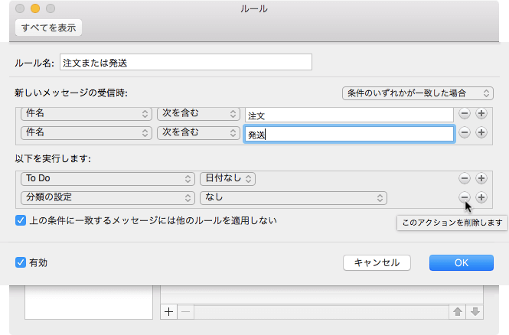Remove the 注文 subject condition row

click(464, 114)
